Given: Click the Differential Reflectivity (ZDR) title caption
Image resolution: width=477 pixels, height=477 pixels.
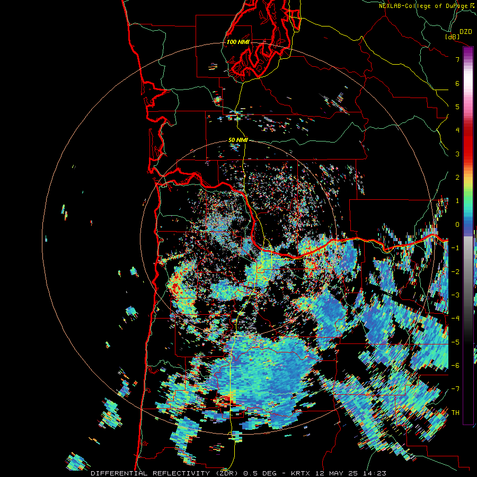Looking at the screenshot, I should point(166,473).
